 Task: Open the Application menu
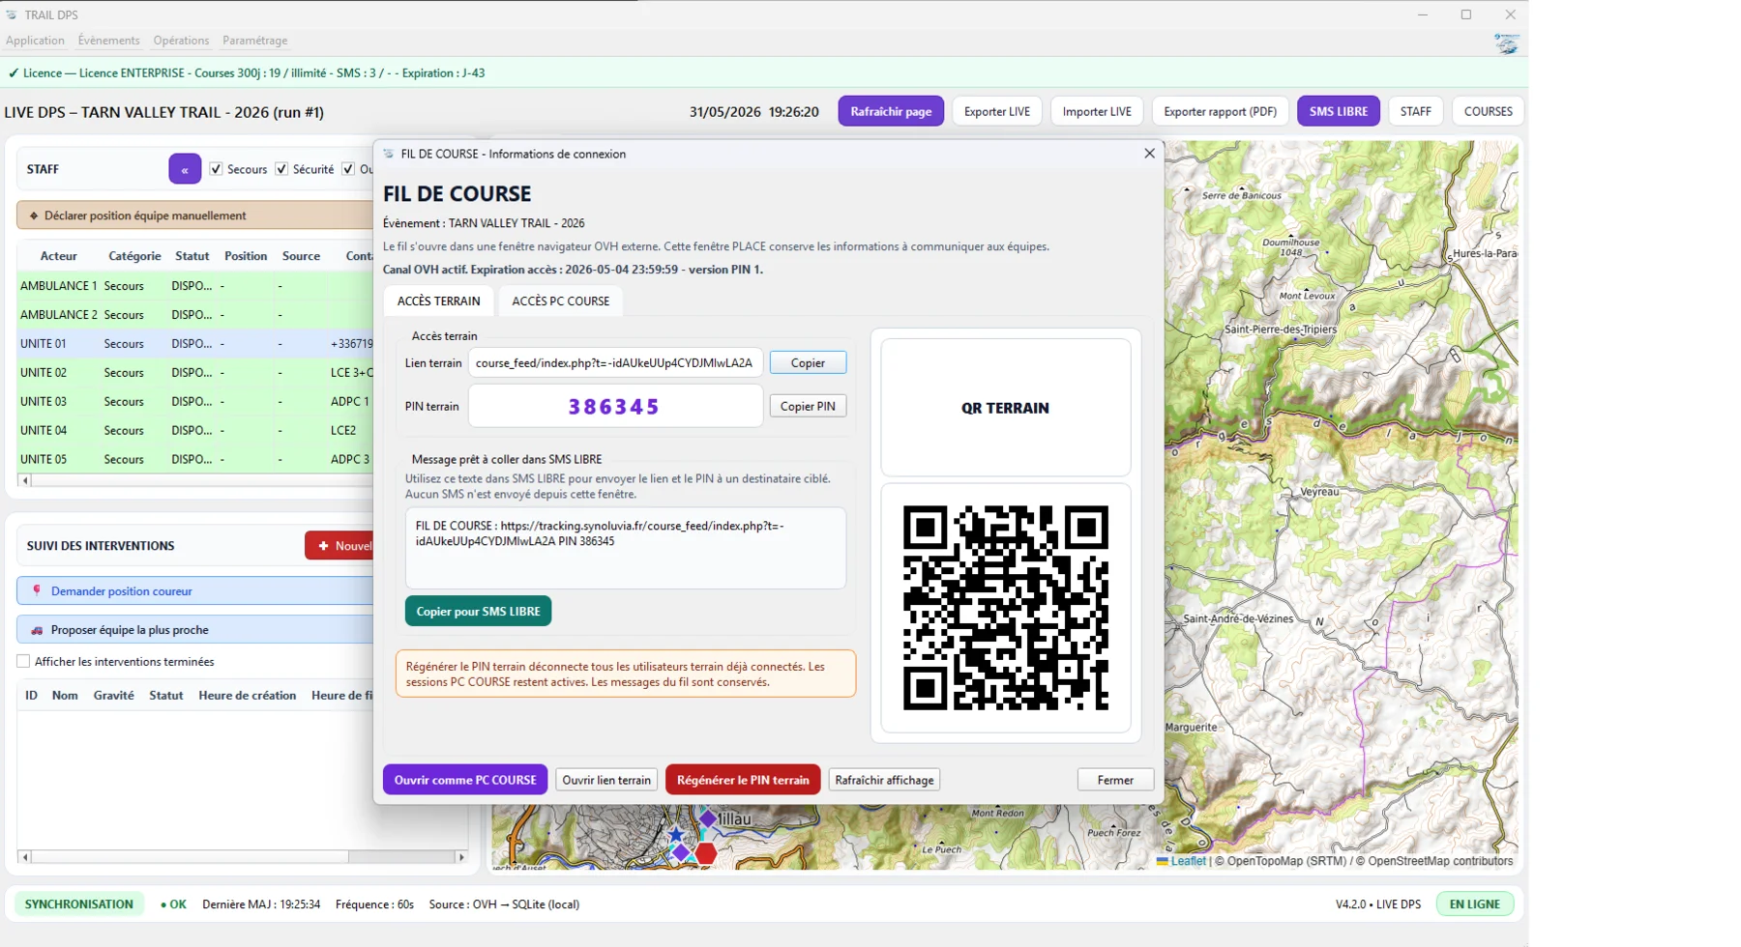(x=35, y=41)
